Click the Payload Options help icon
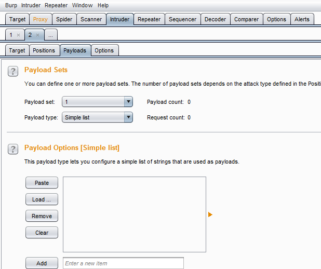The height and width of the screenshot is (269, 321). click(13, 149)
